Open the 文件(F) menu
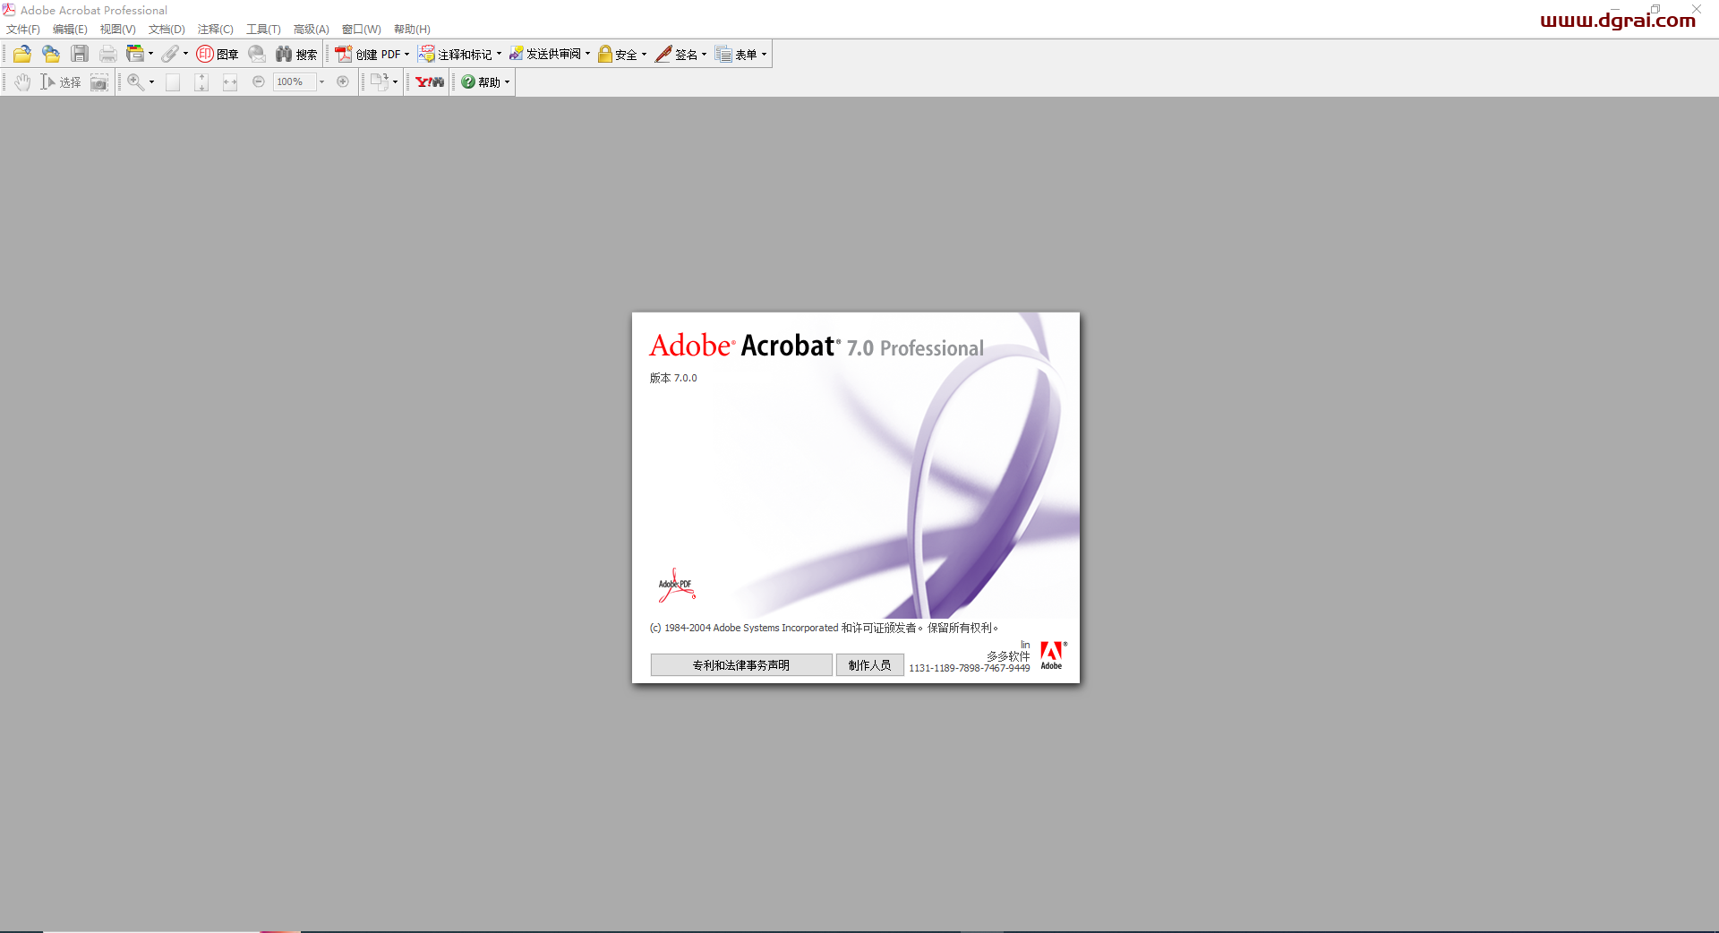 23,30
